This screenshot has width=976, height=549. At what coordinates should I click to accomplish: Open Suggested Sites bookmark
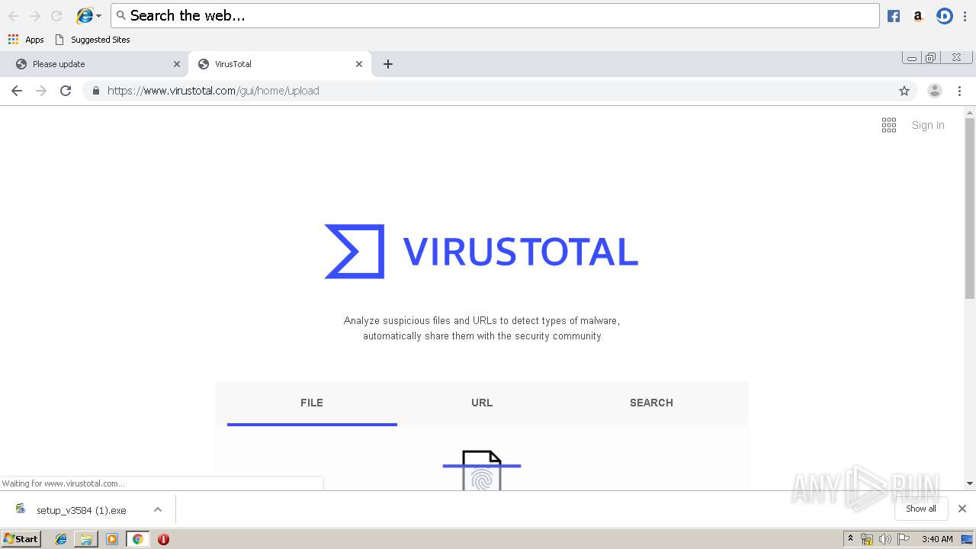[x=92, y=40]
